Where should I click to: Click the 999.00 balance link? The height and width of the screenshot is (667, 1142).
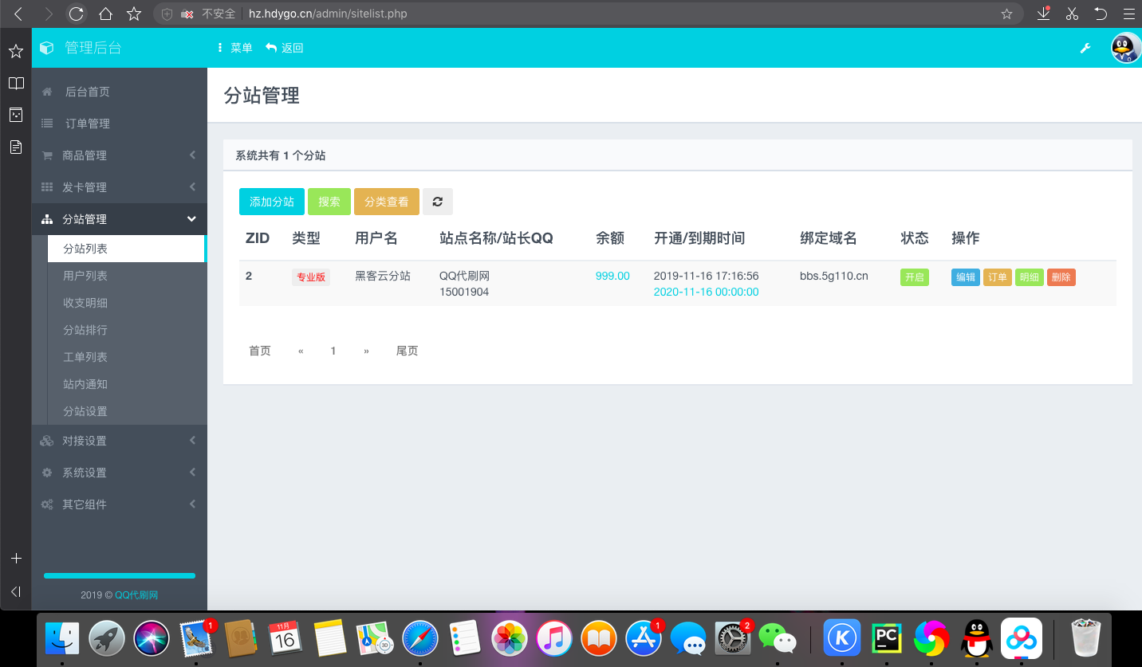(x=612, y=276)
